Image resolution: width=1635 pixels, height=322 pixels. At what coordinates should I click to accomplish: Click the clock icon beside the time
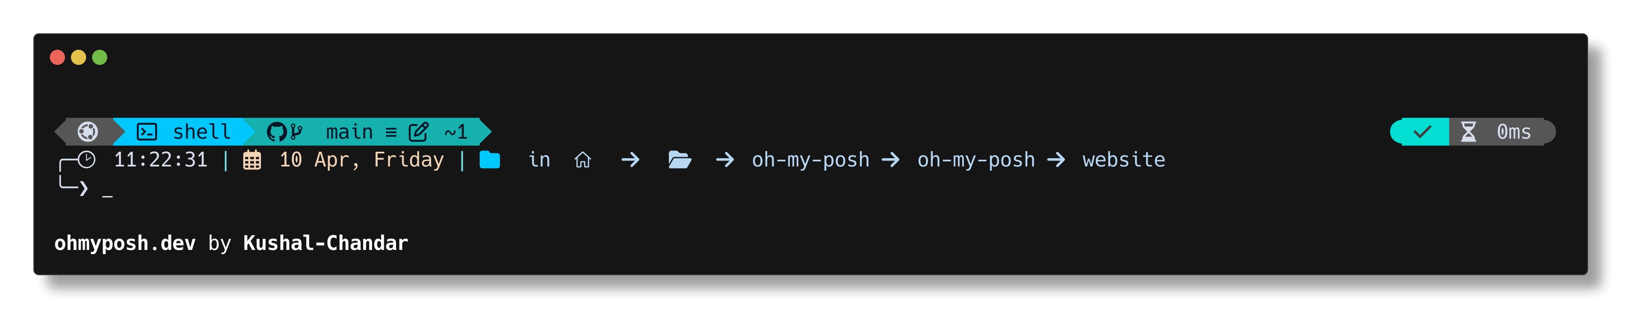87,160
